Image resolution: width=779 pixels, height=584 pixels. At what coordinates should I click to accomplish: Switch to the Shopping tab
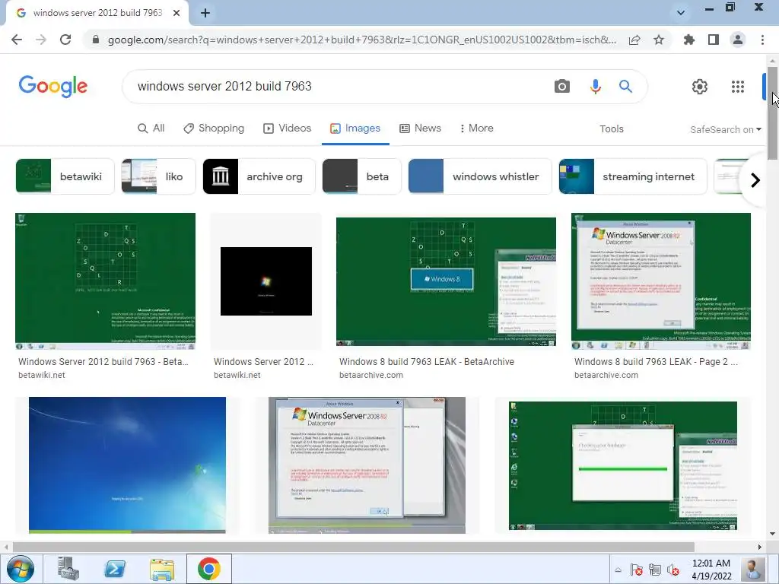point(214,128)
